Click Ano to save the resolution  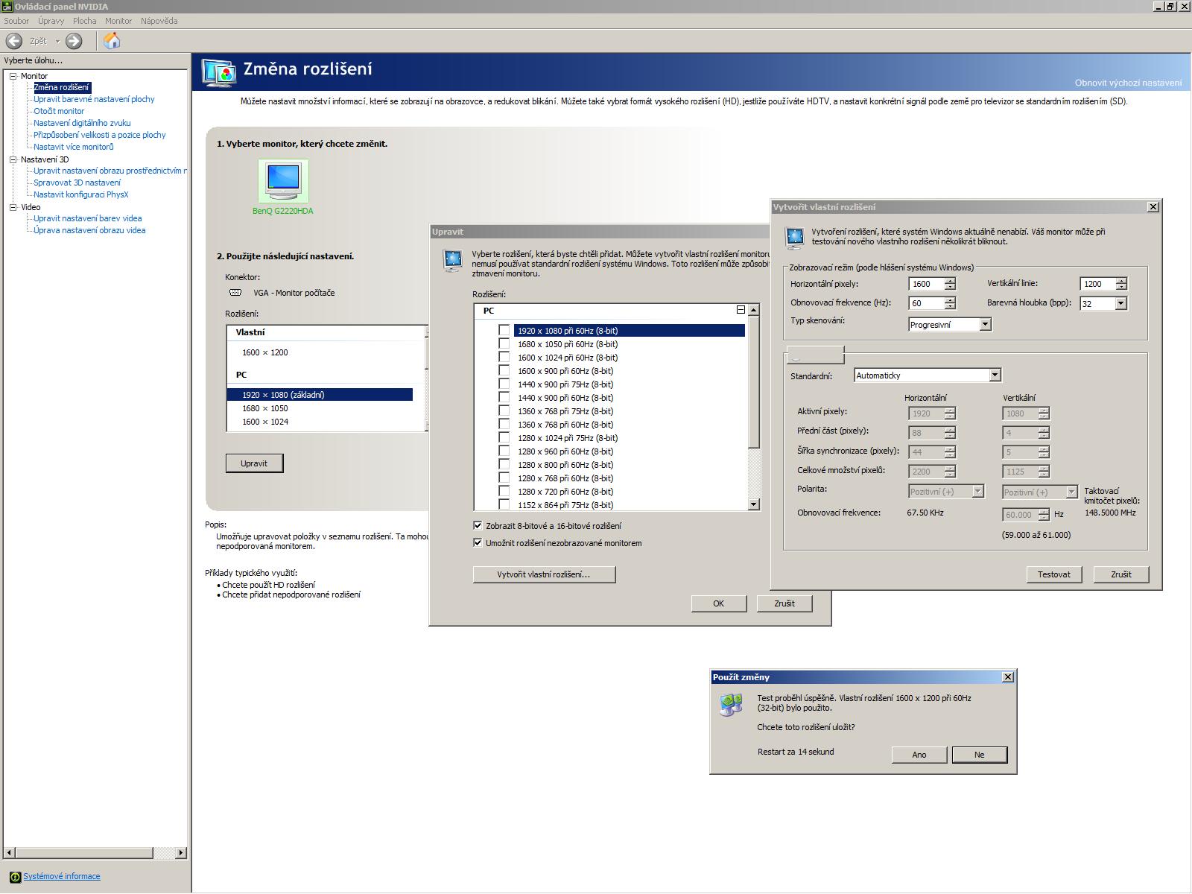pos(919,755)
